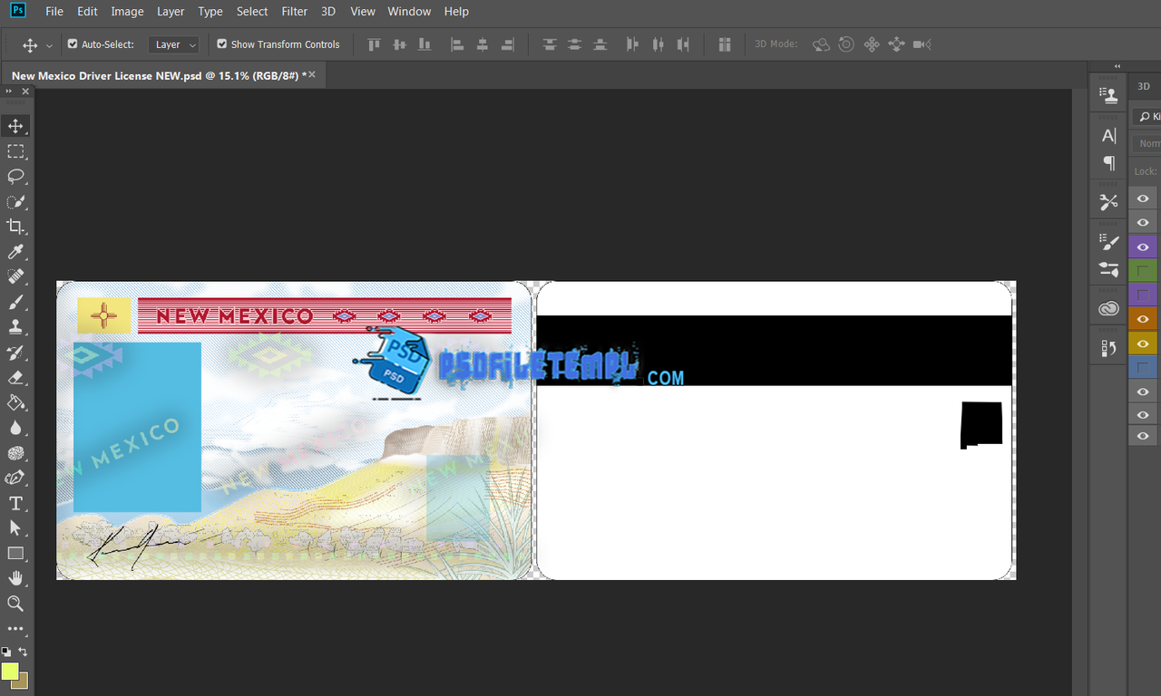This screenshot has width=1161, height=696.
Task: Click the foreground color swatch
Action: 10,672
